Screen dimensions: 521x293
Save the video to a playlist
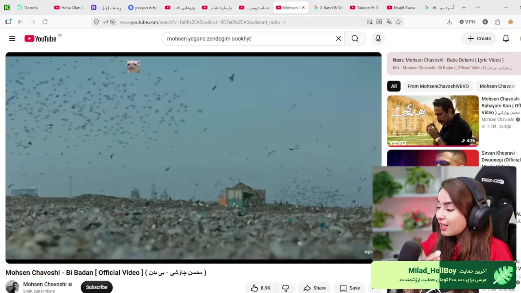click(350, 288)
